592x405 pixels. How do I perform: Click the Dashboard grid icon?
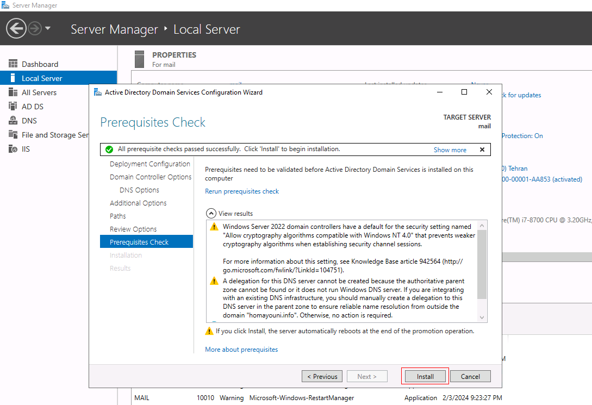click(x=13, y=64)
